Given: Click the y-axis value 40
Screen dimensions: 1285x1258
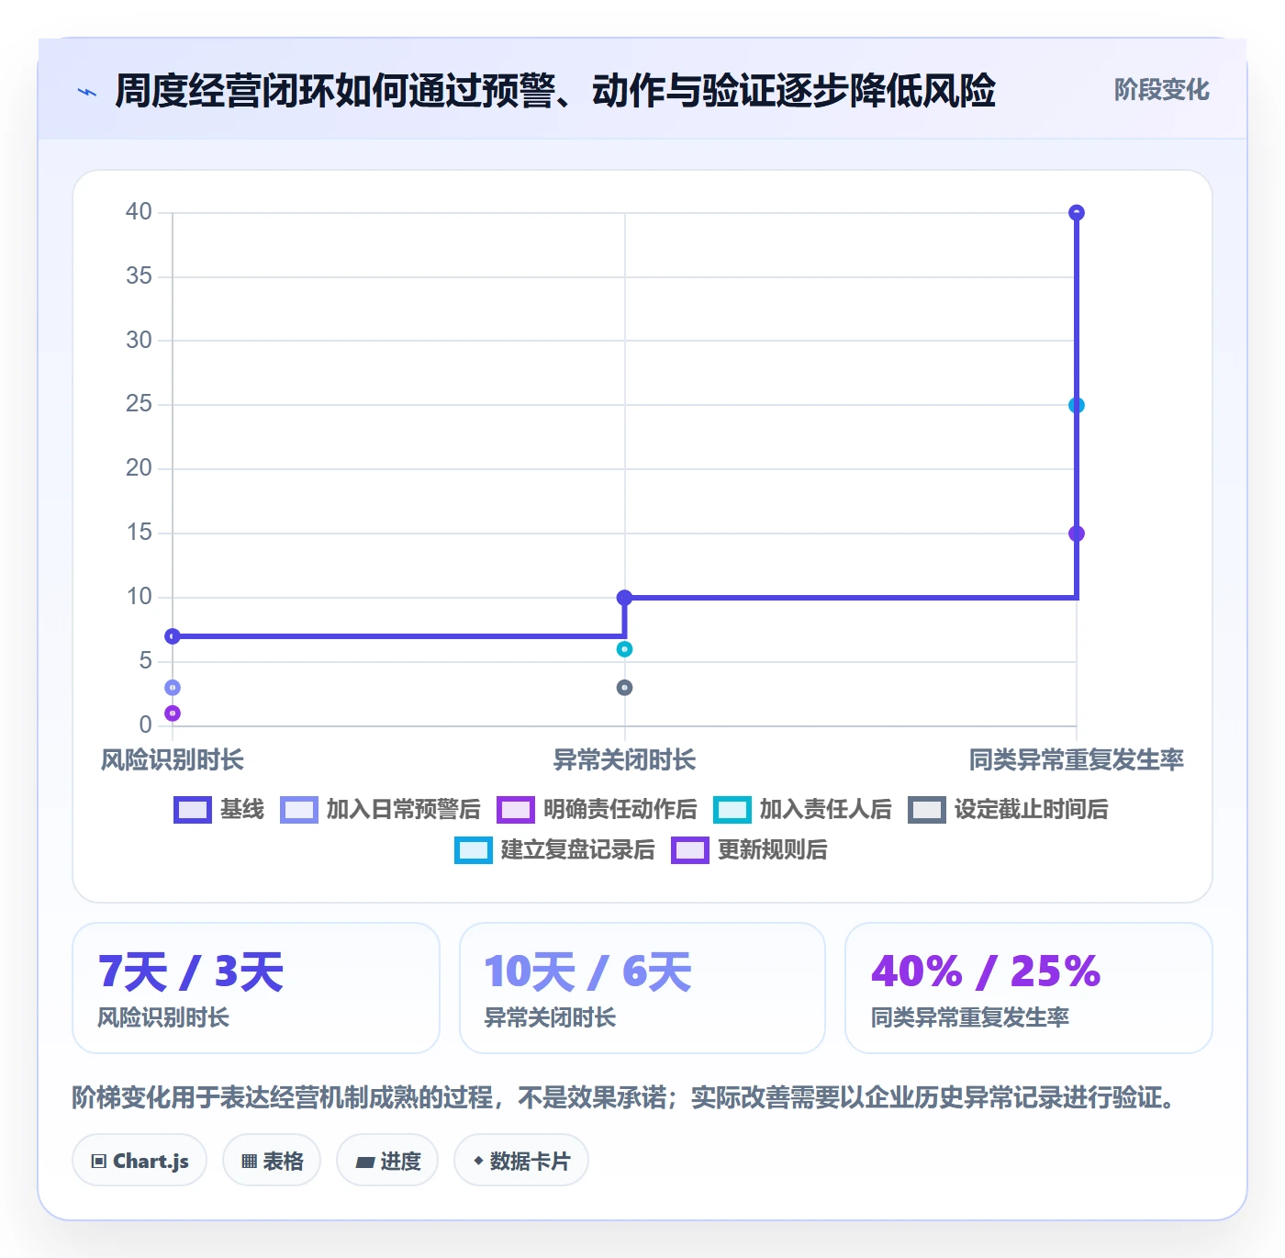Looking at the screenshot, I should click(139, 212).
